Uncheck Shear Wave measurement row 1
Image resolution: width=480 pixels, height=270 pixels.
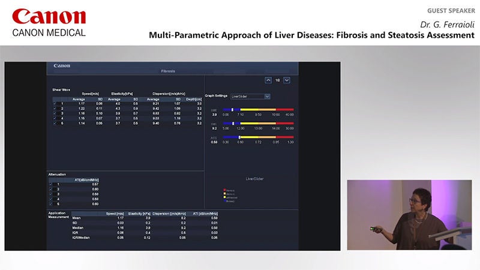55,104
